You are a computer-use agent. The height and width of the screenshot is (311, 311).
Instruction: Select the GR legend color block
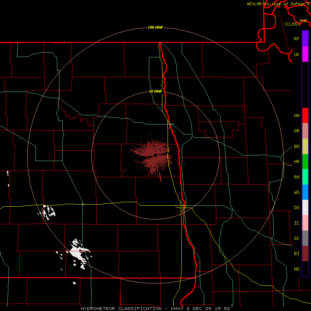305,131
